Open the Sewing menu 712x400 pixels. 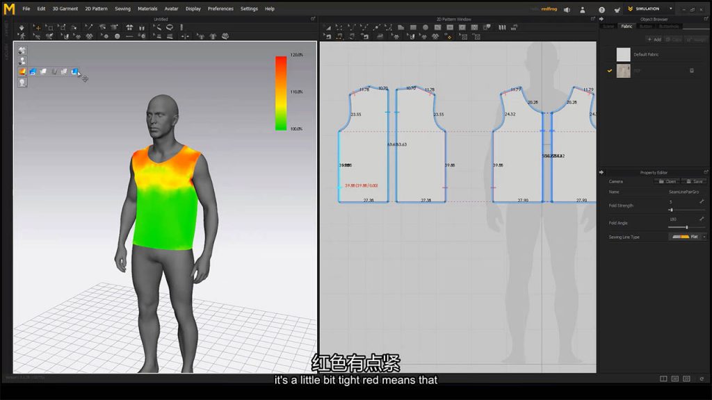coord(122,8)
